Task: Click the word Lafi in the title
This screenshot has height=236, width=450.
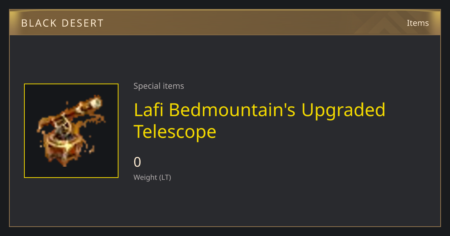Action: point(148,110)
